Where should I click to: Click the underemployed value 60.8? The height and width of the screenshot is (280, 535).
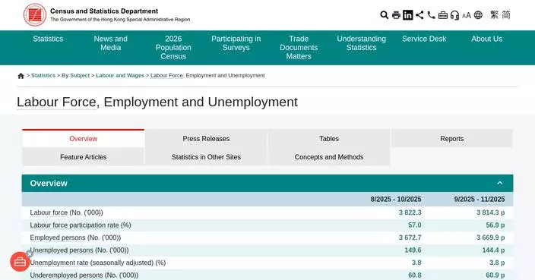click(415, 275)
